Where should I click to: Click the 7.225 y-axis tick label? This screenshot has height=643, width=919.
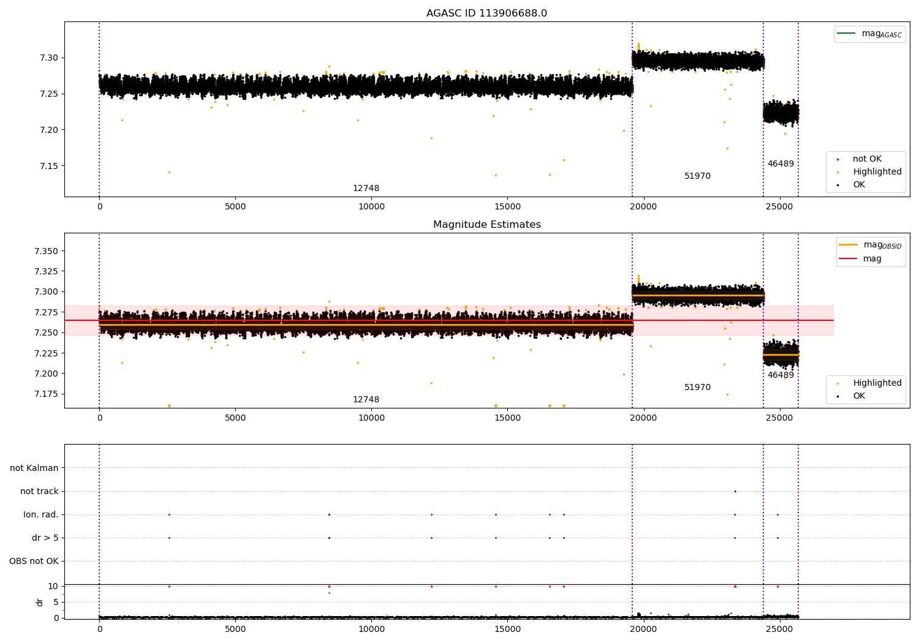[x=47, y=353]
